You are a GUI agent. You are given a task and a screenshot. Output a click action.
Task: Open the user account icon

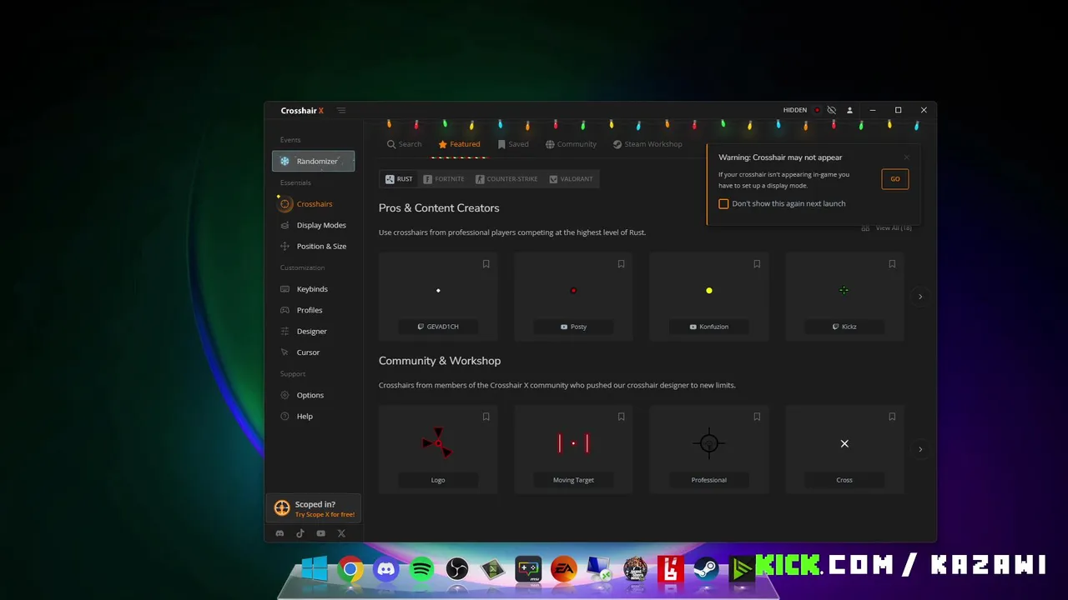pyautogui.click(x=849, y=110)
